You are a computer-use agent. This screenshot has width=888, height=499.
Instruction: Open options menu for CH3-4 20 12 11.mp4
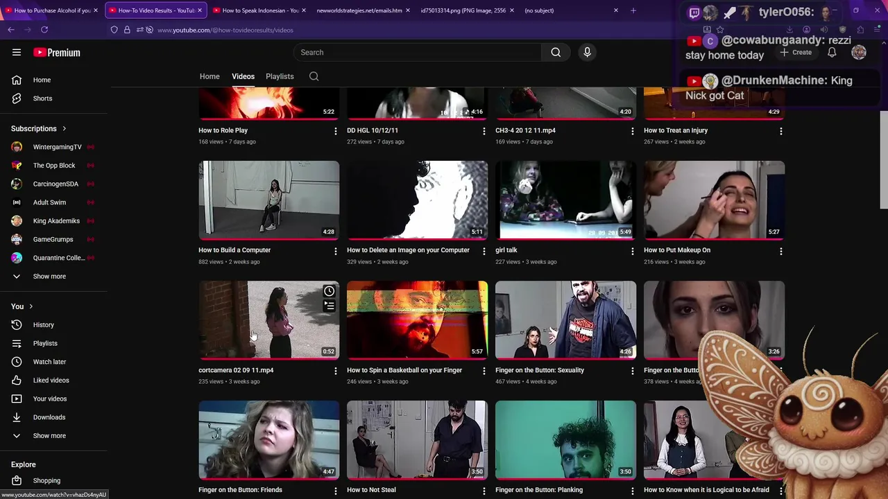[632, 131]
